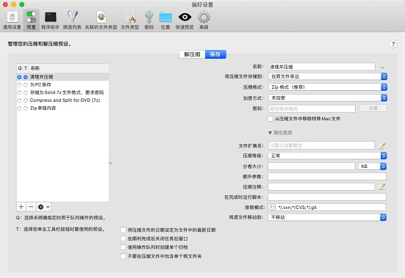Select the 为PC保存 preset row
The image size is (405, 278).
tap(62, 85)
